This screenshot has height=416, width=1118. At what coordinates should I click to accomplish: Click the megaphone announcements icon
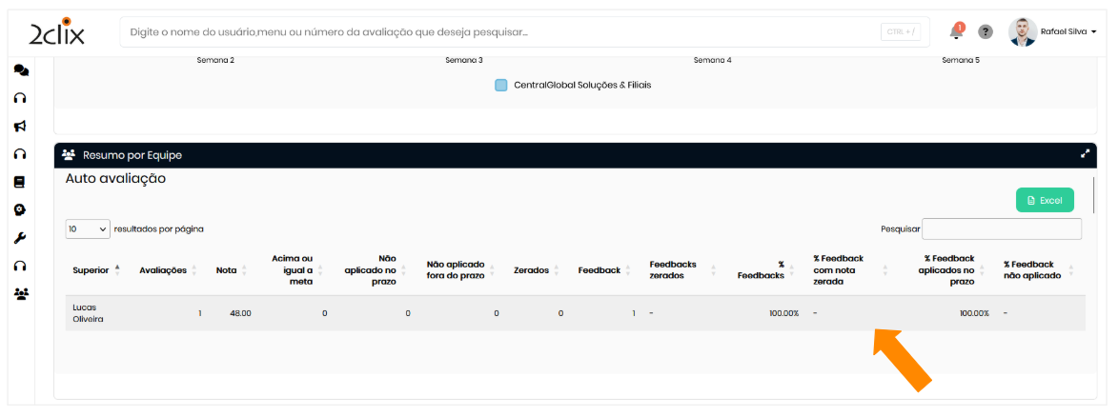pyautogui.click(x=20, y=126)
